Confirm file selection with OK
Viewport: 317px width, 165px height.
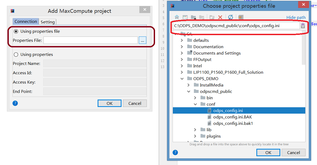(268, 153)
